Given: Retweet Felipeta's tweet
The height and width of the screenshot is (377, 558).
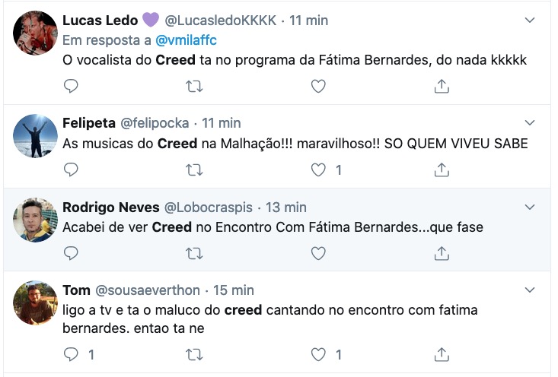Looking at the screenshot, I should (x=194, y=170).
